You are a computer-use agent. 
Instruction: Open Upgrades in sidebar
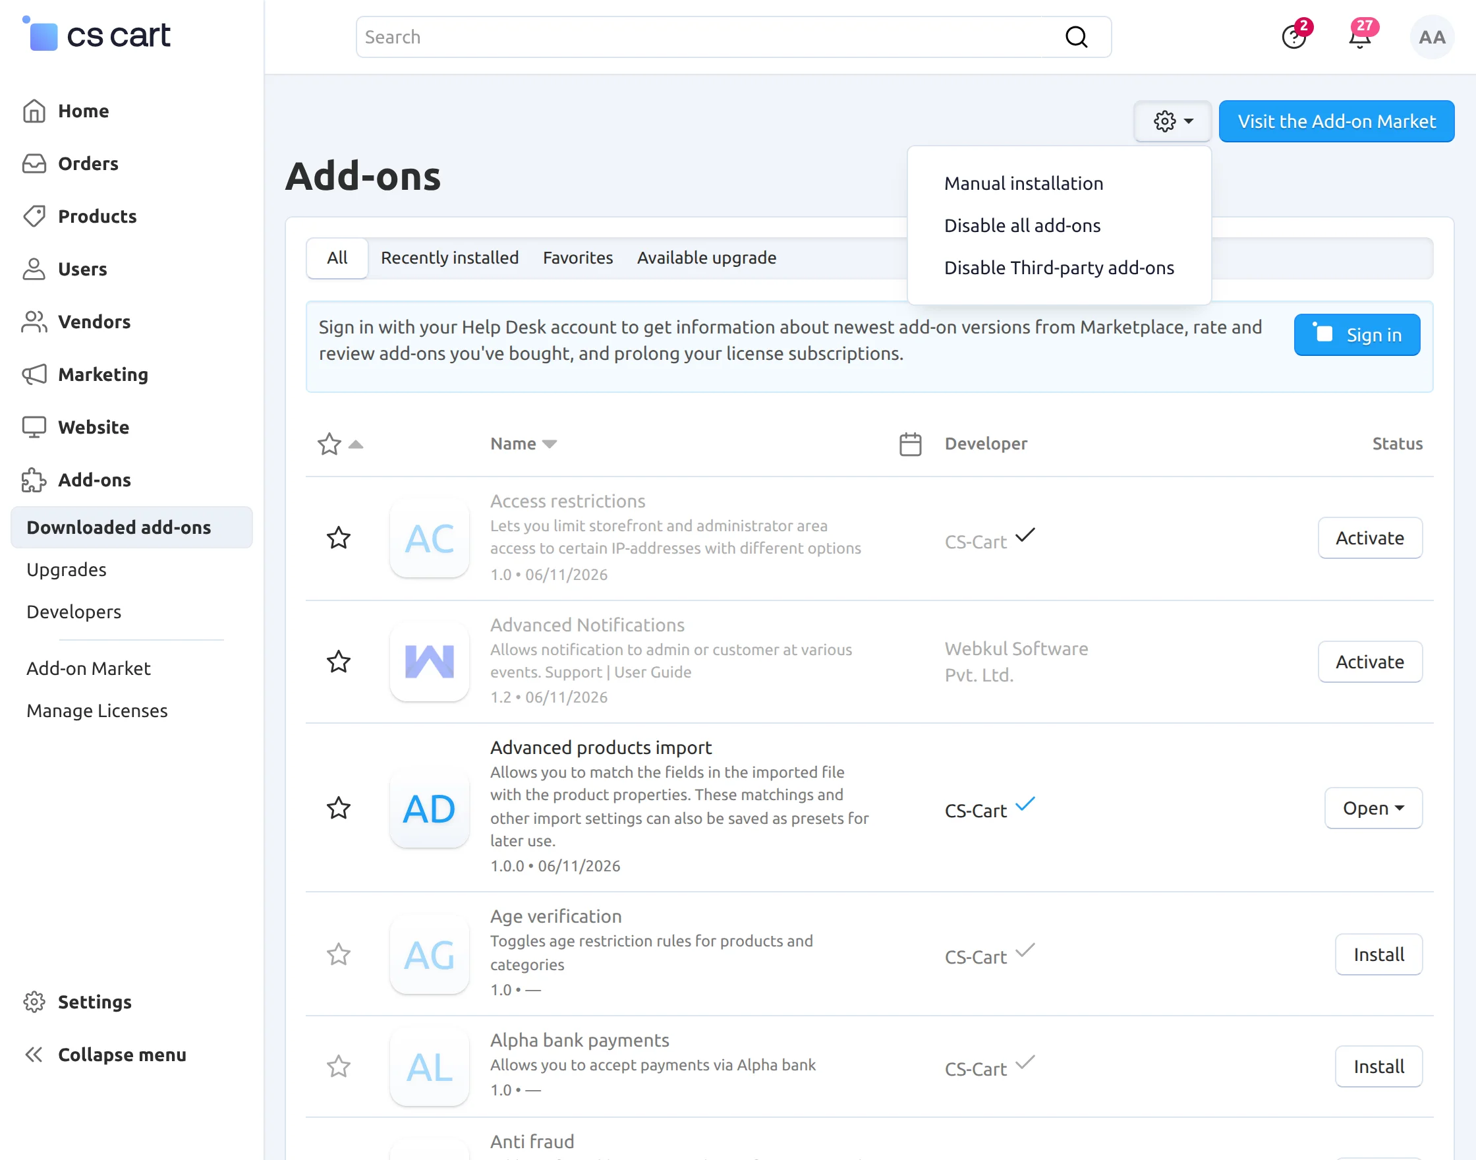pos(67,570)
